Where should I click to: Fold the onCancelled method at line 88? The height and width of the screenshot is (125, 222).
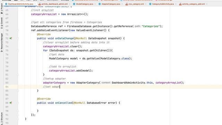[18, 103]
